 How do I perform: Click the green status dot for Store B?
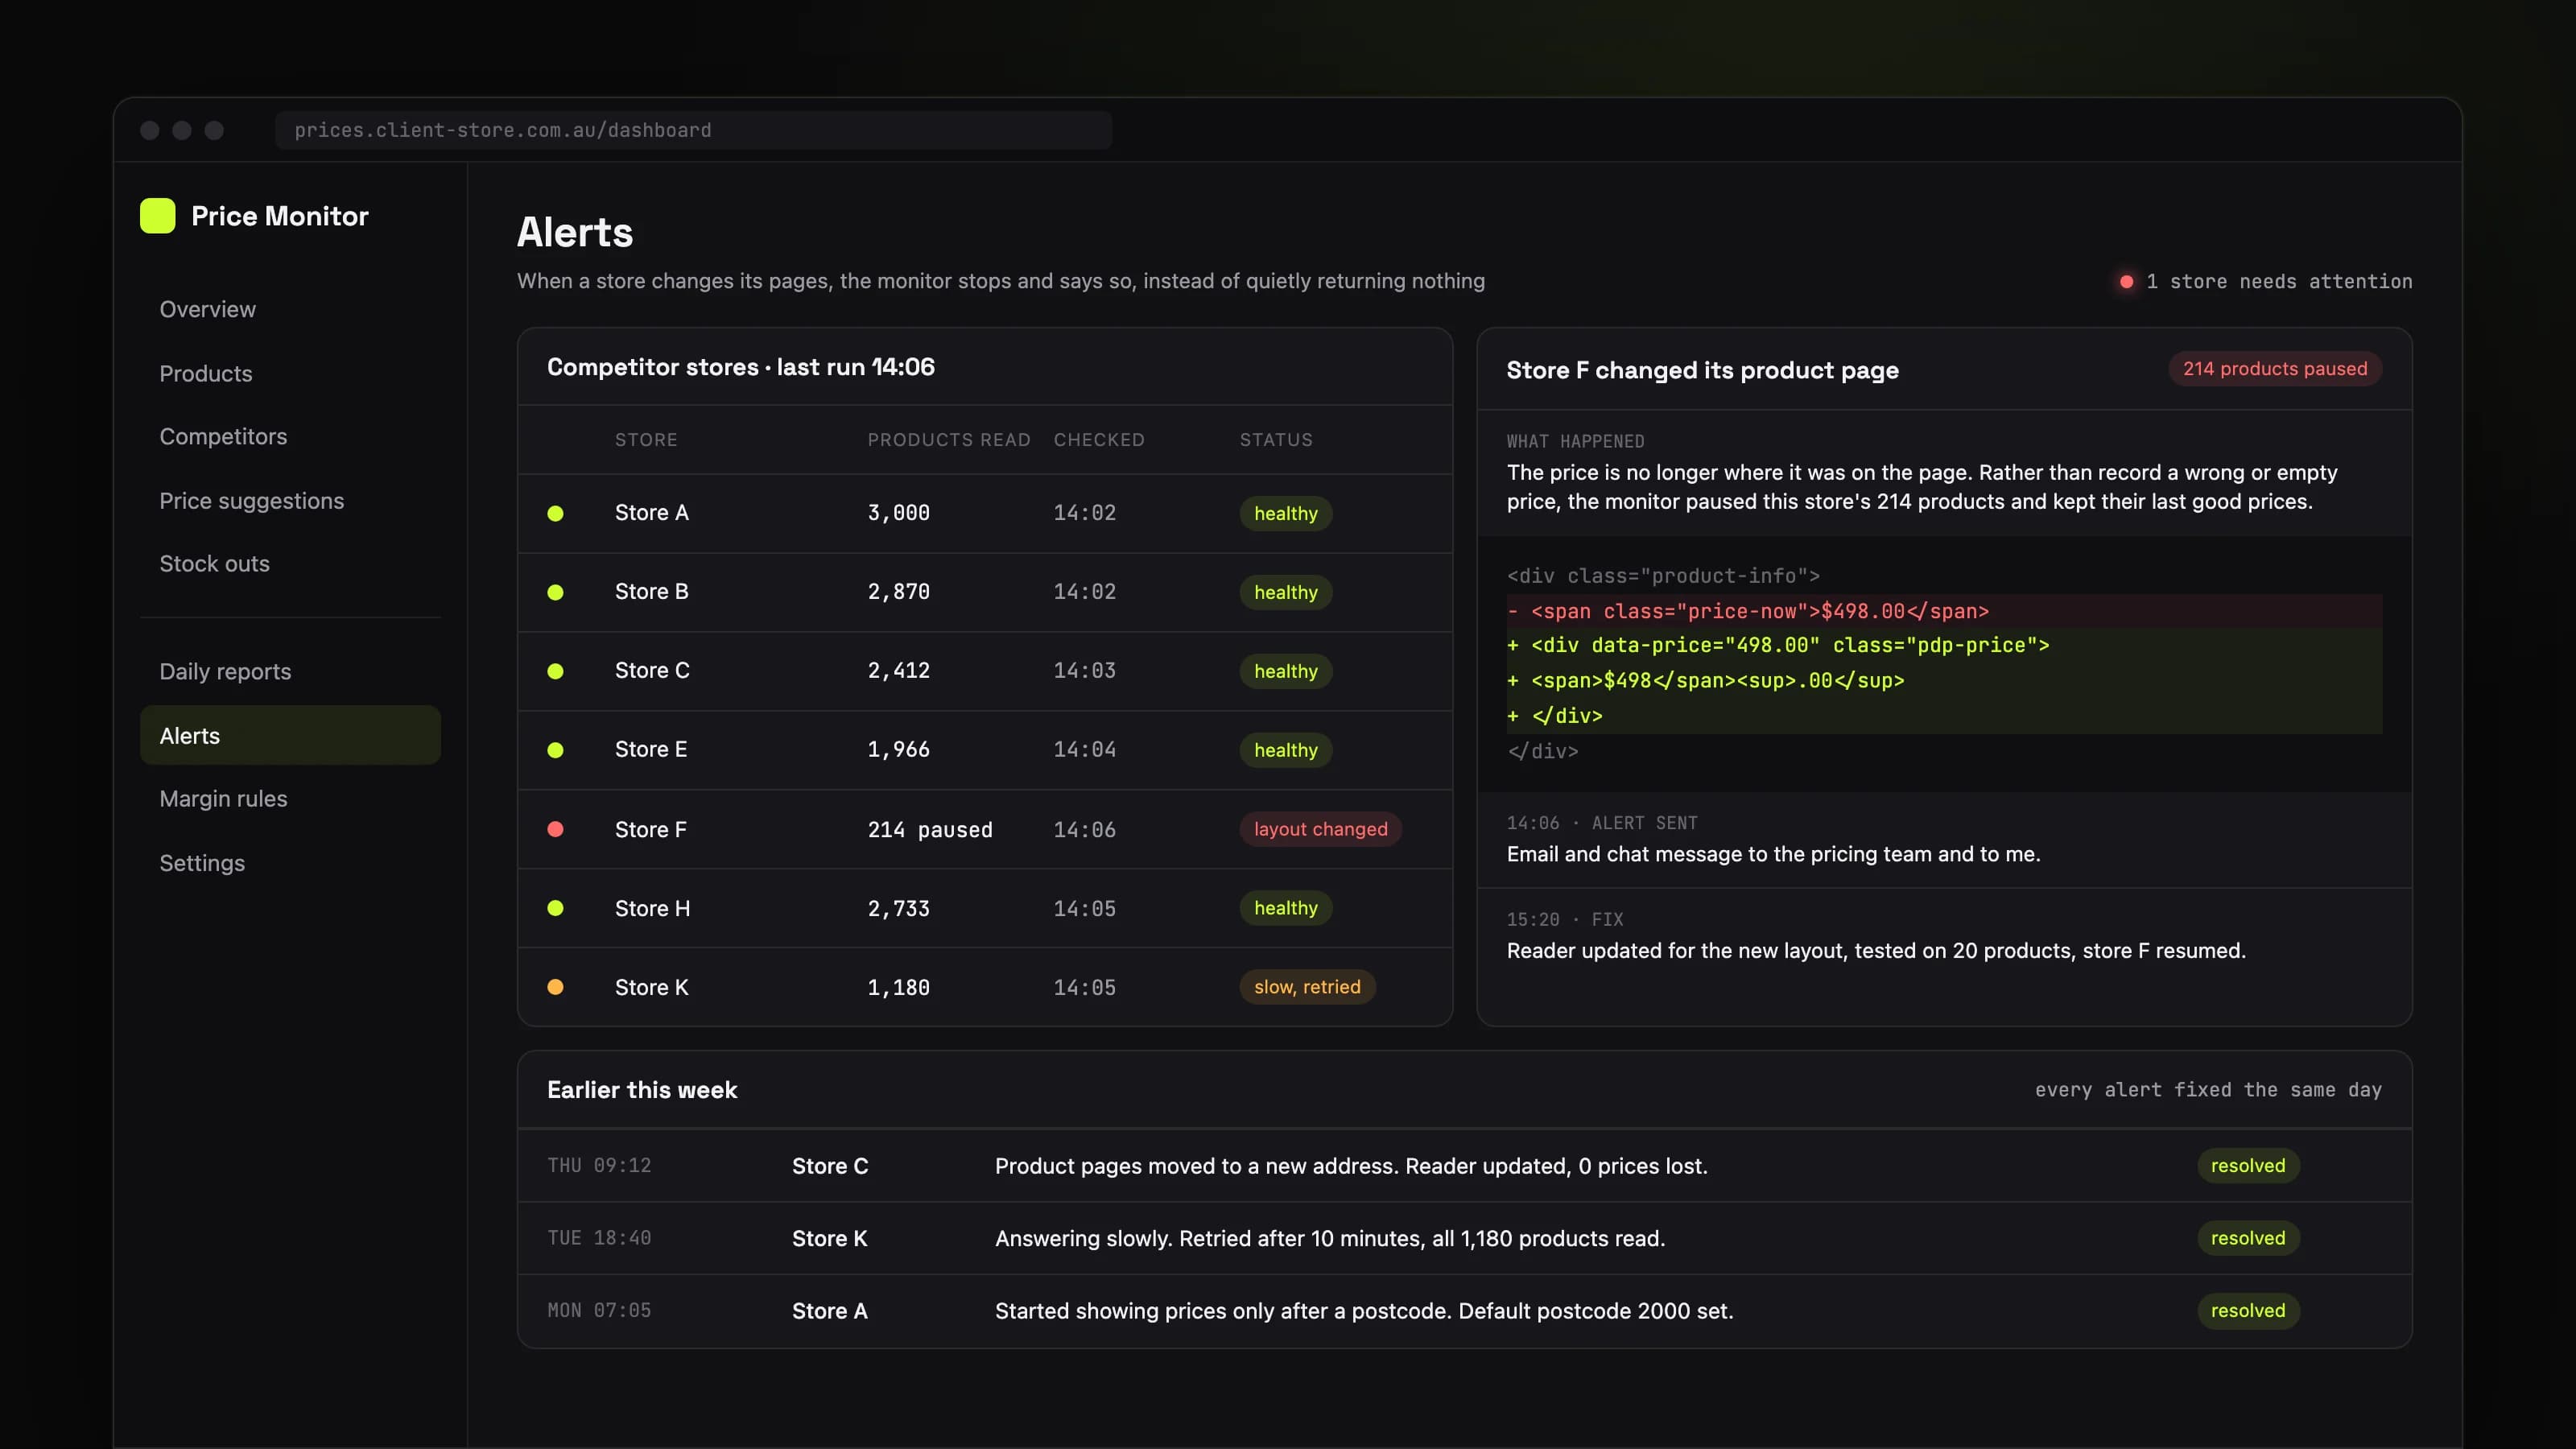[555, 592]
